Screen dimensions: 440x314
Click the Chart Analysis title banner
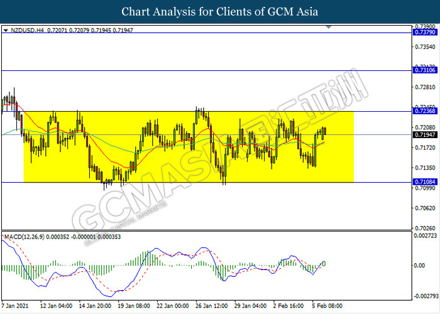220,12
